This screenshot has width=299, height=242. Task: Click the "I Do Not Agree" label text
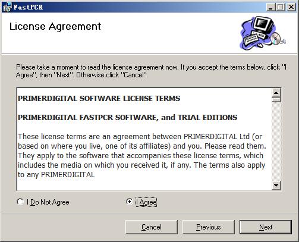tap(48, 202)
